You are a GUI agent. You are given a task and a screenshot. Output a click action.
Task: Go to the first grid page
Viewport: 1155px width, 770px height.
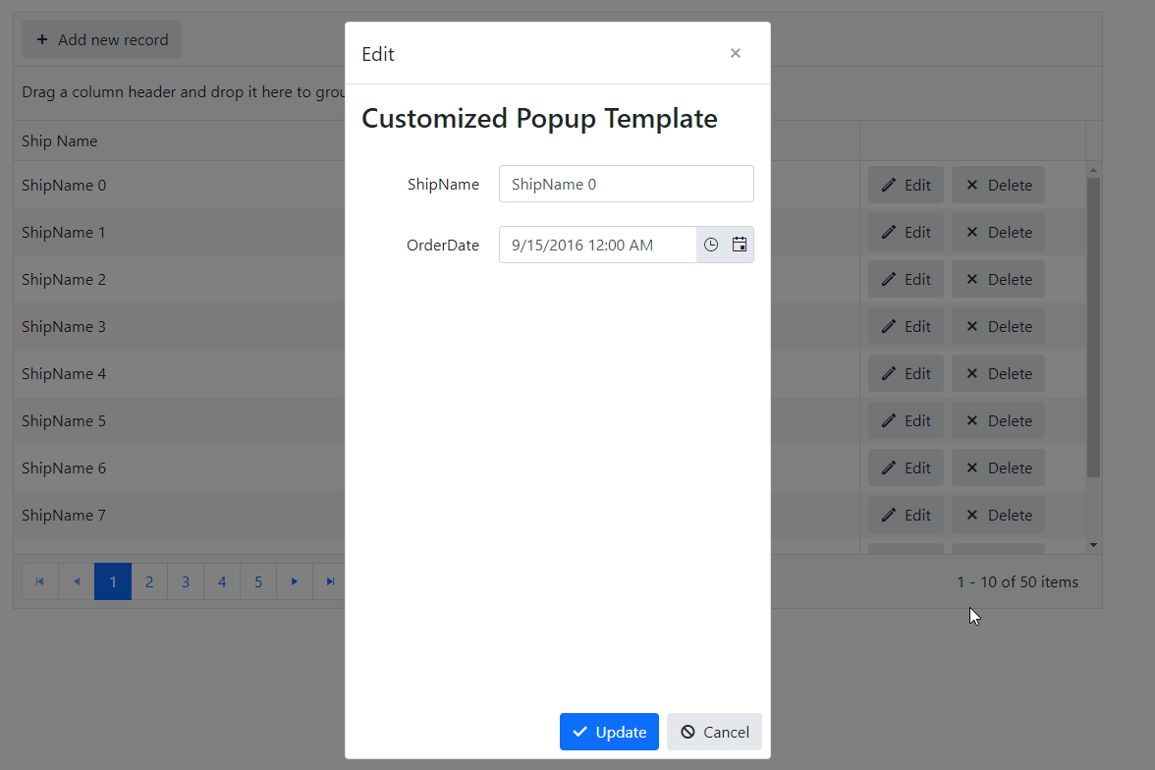(40, 581)
